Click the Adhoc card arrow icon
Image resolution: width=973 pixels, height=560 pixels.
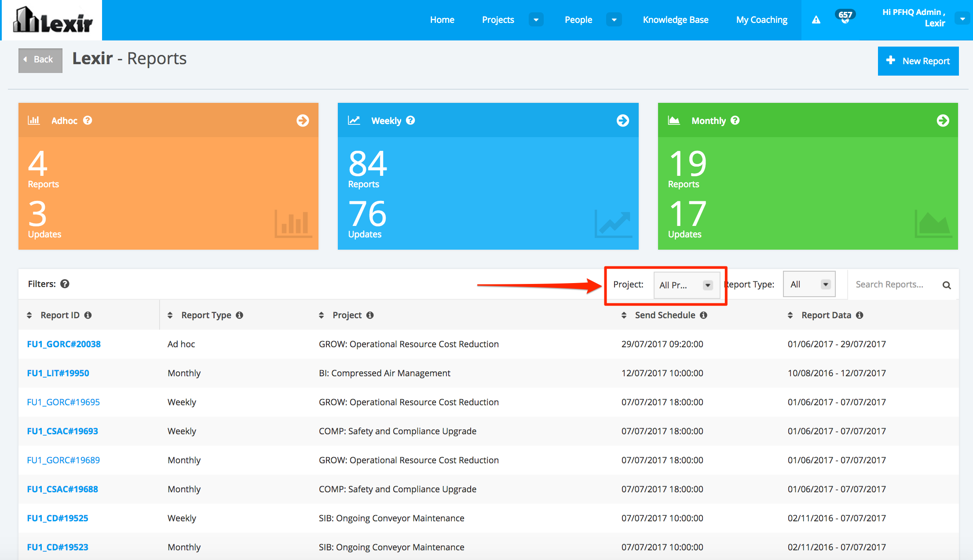coord(303,120)
